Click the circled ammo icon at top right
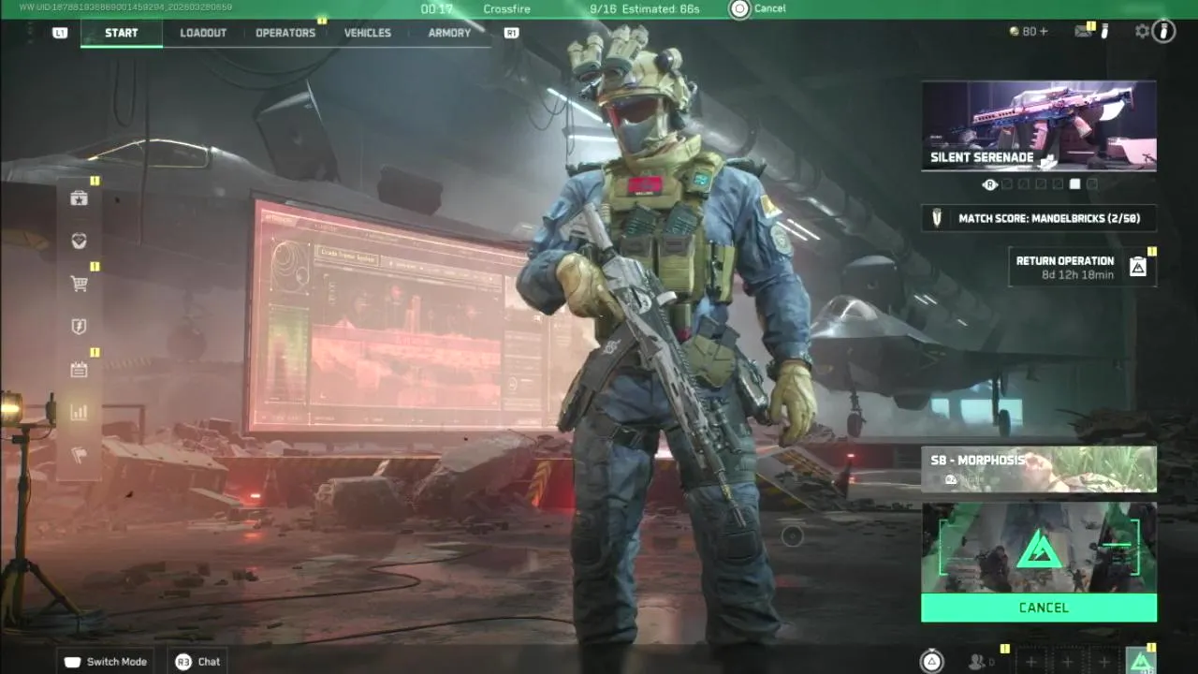The height and width of the screenshot is (674, 1198). point(1163,31)
